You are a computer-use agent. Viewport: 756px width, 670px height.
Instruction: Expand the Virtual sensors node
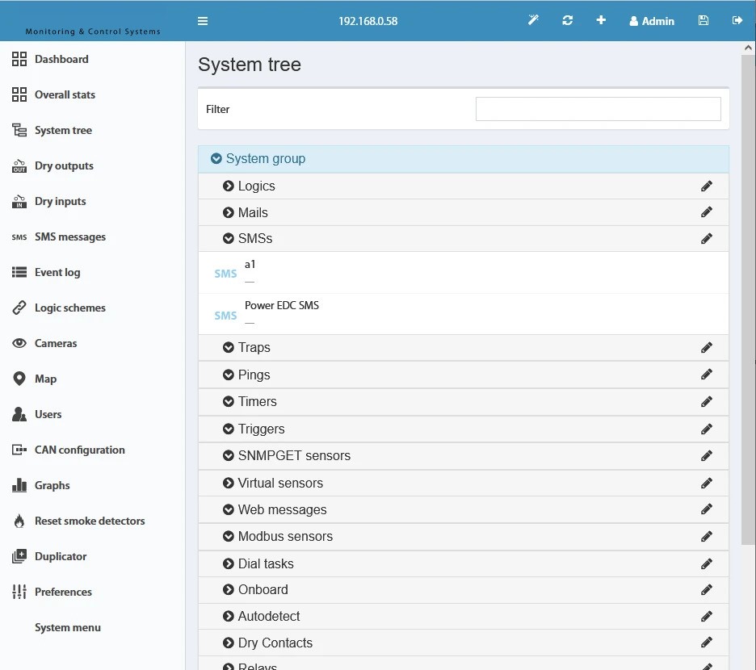(x=228, y=483)
